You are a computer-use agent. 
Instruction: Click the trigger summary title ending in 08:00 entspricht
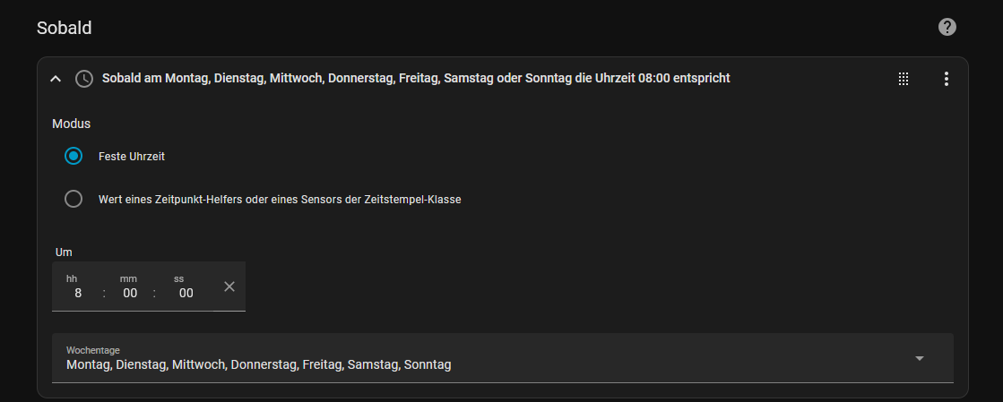tap(416, 79)
